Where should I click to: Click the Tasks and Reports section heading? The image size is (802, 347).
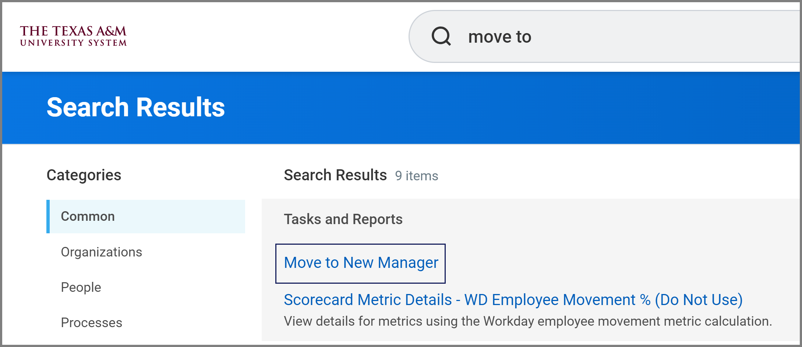click(x=343, y=219)
